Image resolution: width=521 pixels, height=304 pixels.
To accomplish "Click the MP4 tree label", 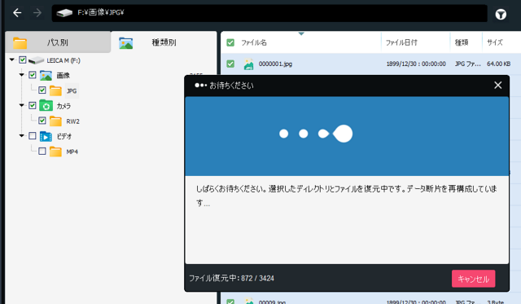I will tap(72, 152).
